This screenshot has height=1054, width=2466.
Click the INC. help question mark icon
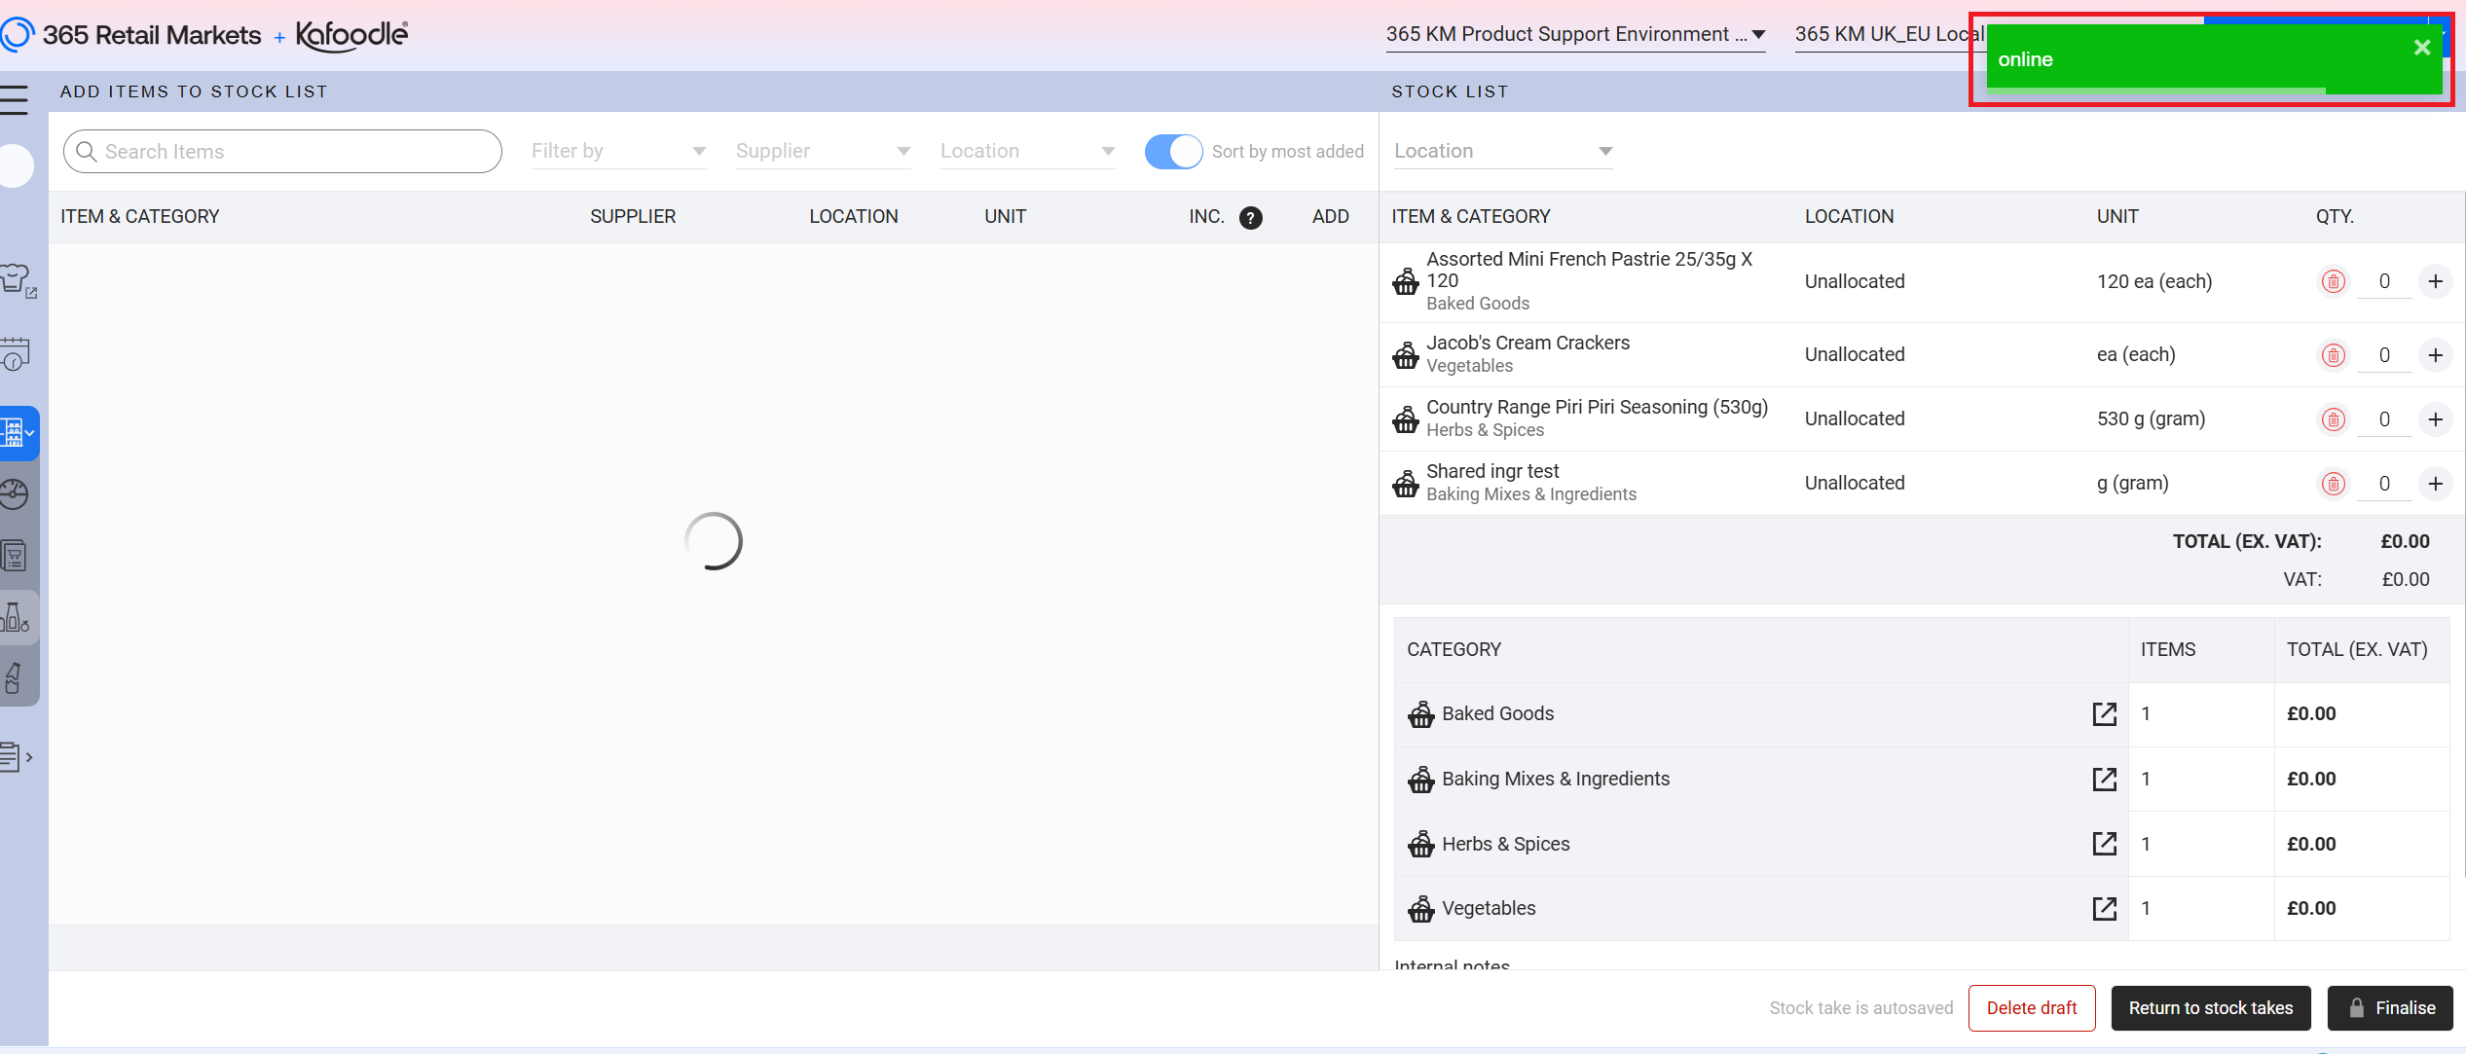click(1250, 217)
